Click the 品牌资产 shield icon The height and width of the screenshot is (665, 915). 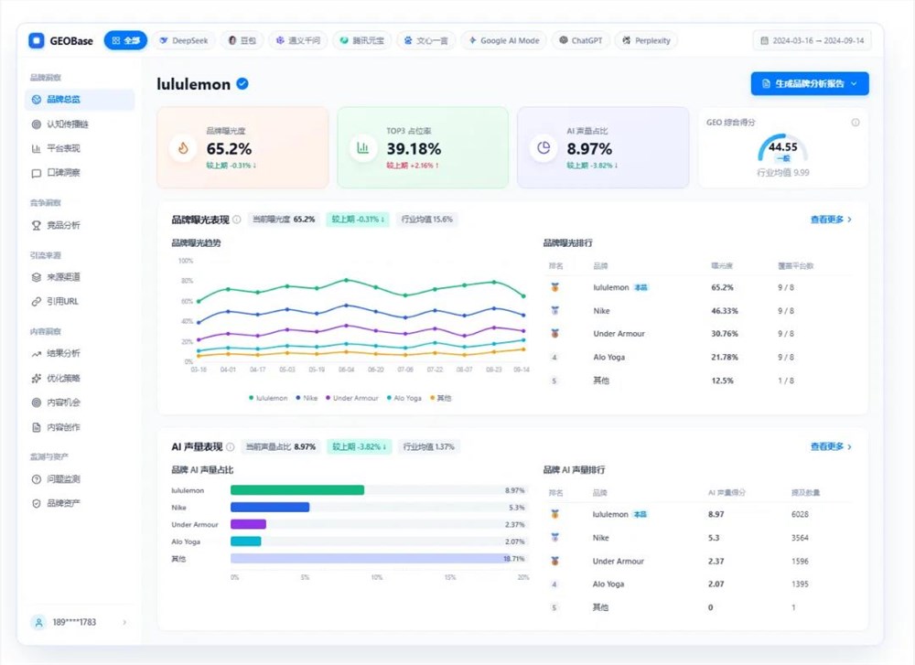click(x=37, y=503)
